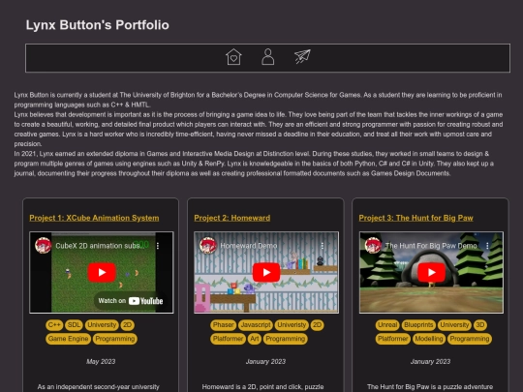Select University tag under Project 3
523x392 pixels.
(454, 325)
